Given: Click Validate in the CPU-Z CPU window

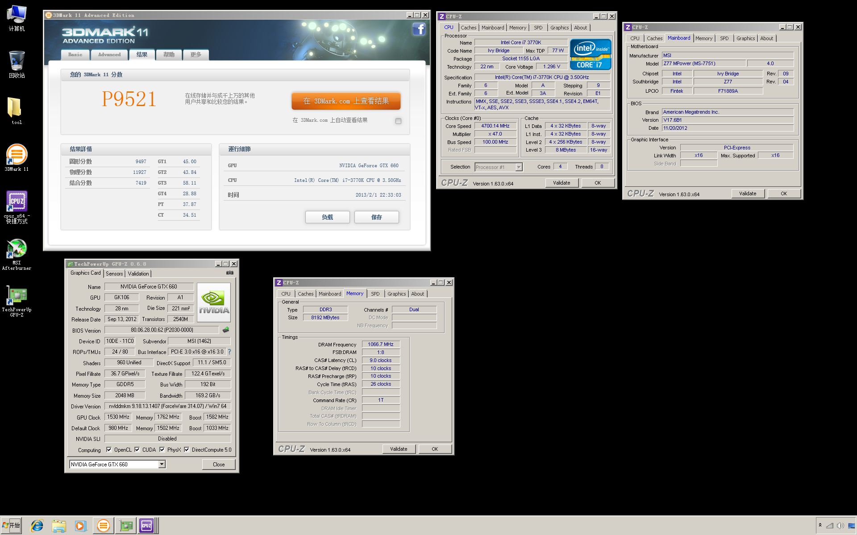Looking at the screenshot, I should click(562, 183).
